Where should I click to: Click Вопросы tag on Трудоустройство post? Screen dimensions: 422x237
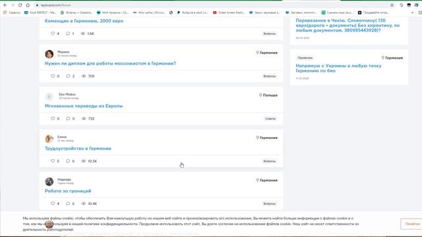270,161
